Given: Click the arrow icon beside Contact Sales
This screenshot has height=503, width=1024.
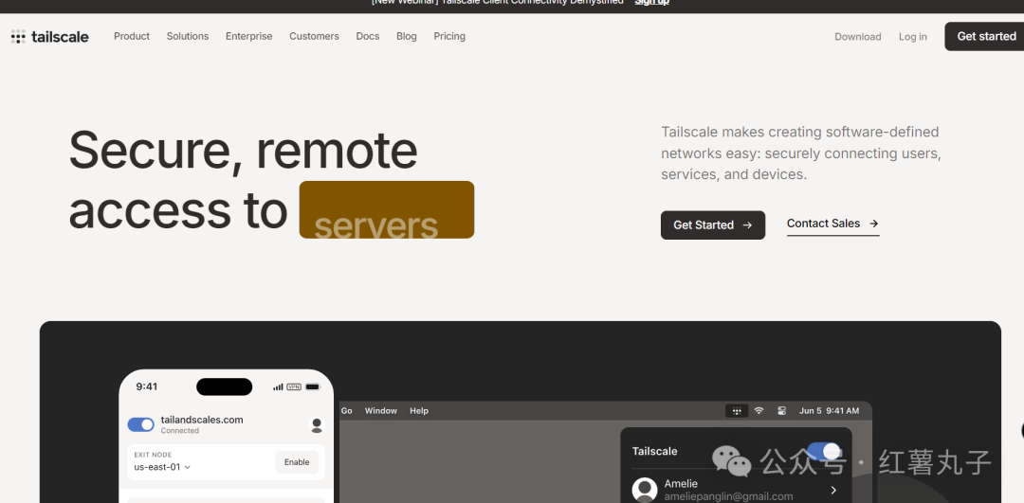Looking at the screenshot, I should pyautogui.click(x=874, y=224).
